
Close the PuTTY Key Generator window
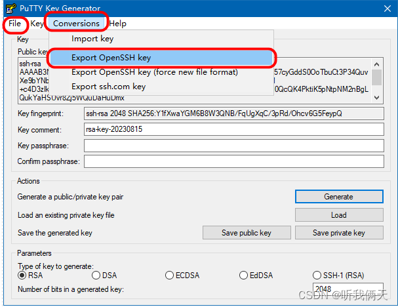[x=388, y=9]
